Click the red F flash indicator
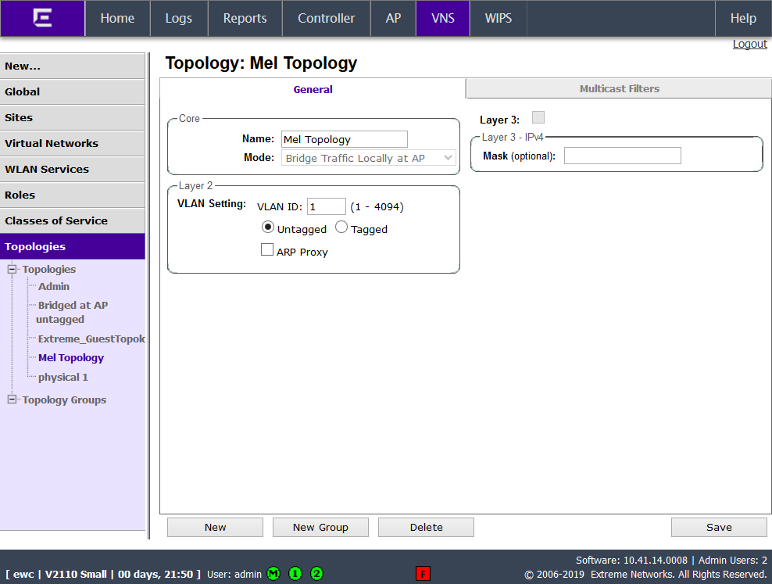The image size is (772, 584). click(x=423, y=574)
